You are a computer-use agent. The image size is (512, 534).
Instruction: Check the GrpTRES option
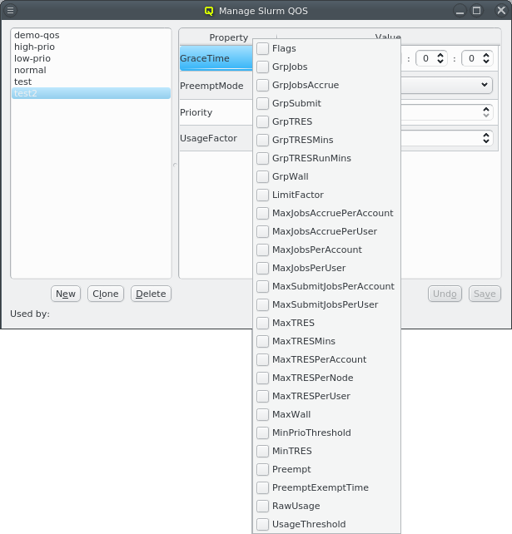[x=262, y=121]
